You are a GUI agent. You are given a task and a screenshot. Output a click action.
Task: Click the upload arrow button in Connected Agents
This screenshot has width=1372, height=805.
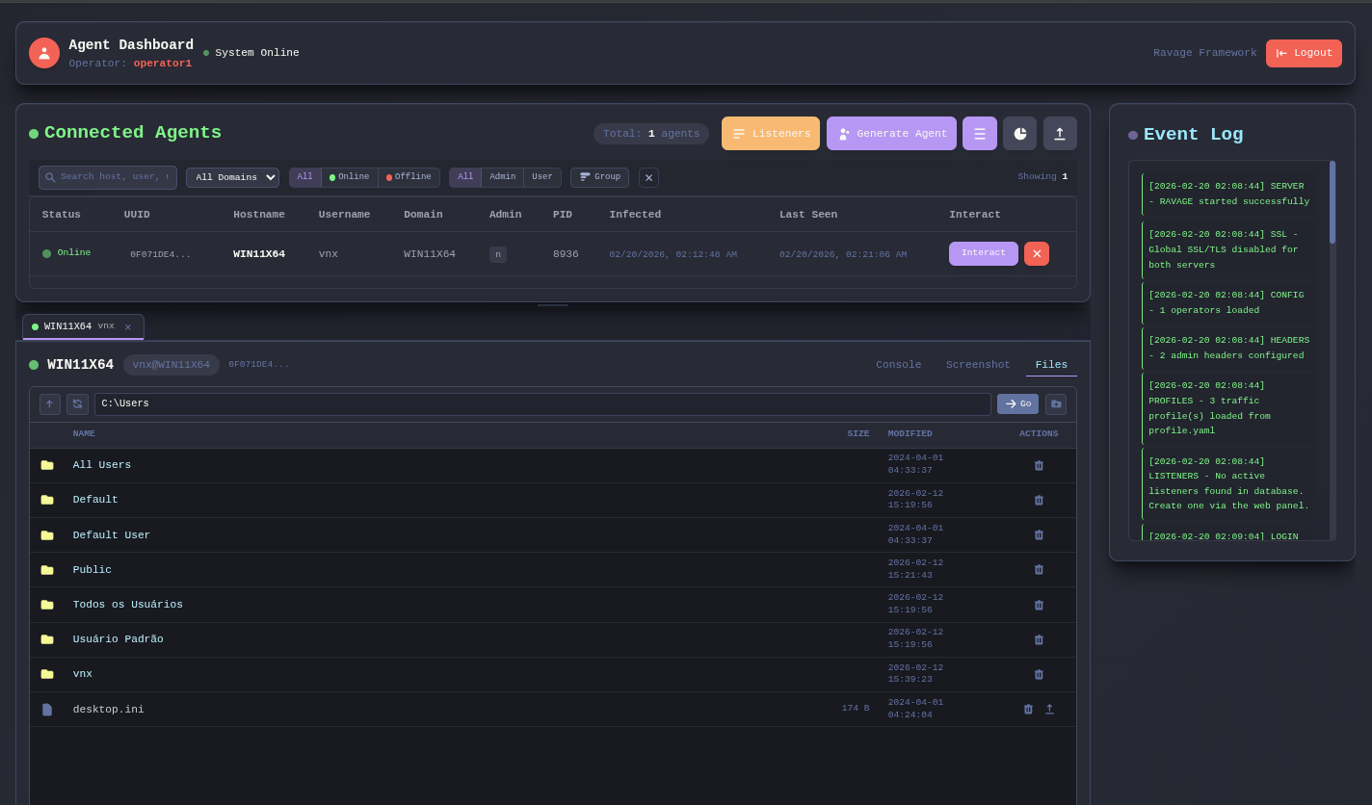pyautogui.click(x=1060, y=134)
